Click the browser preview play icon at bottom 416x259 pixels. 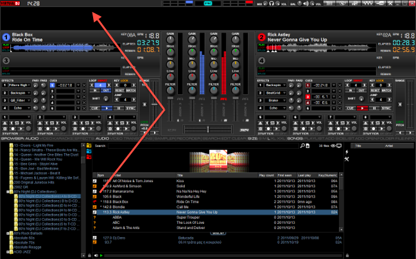point(101,256)
